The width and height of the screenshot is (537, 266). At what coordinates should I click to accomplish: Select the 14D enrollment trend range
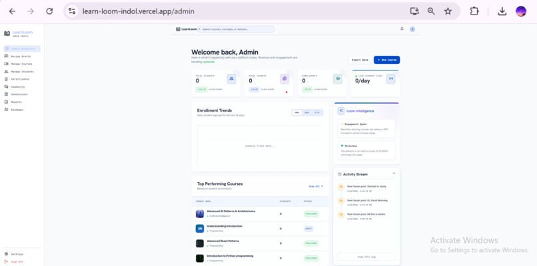pos(296,112)
